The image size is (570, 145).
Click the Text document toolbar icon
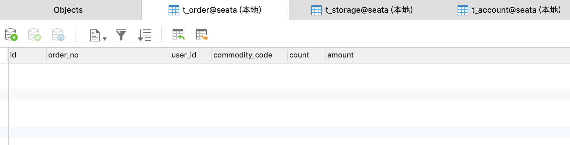95,35
